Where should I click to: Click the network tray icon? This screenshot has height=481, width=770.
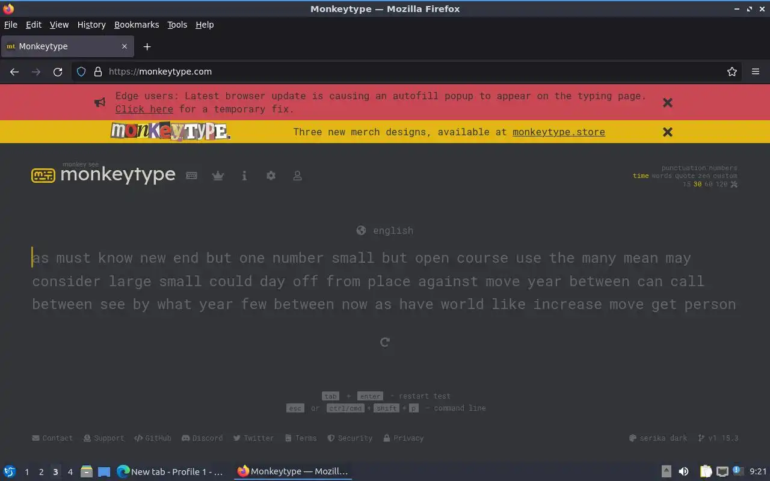(x=722, y=471)
